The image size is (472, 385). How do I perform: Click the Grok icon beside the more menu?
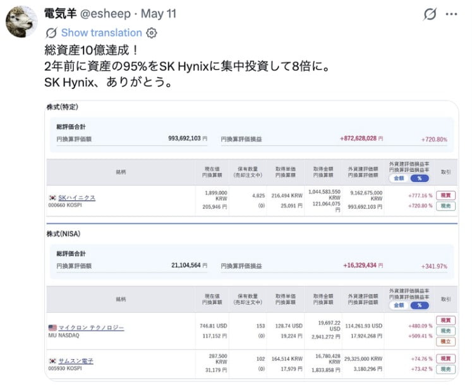click(430, 14)
